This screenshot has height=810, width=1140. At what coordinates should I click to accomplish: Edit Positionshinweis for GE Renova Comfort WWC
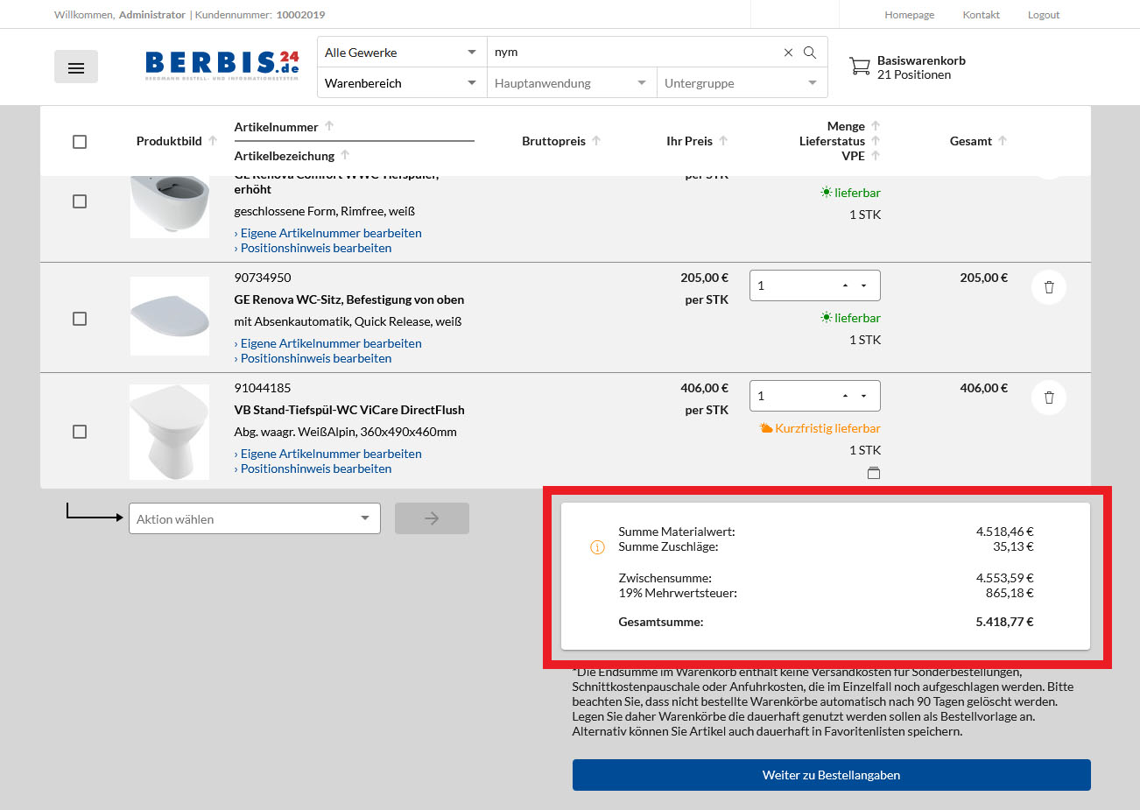[x=316, y=248]
